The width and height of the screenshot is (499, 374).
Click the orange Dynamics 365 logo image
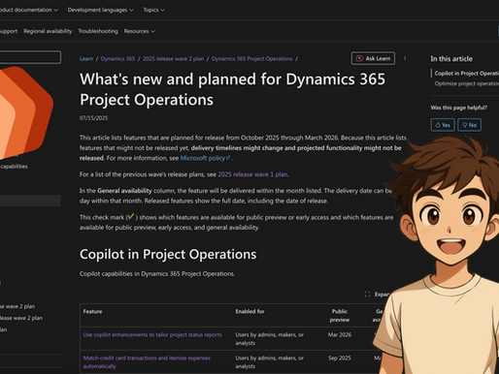click(x=26, y=113)
